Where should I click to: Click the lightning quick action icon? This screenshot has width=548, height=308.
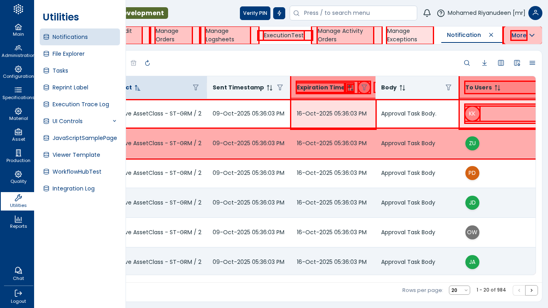[279, 13]
